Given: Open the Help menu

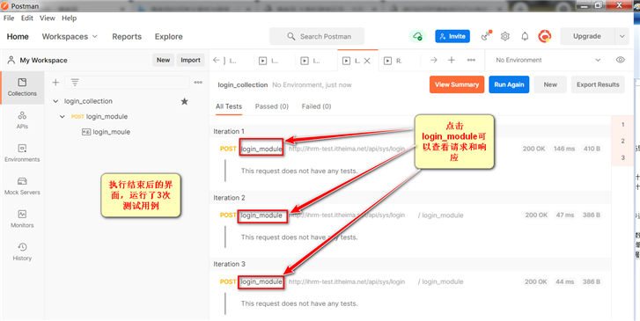Looking at the screenshot, I should (x=69, y=18).
